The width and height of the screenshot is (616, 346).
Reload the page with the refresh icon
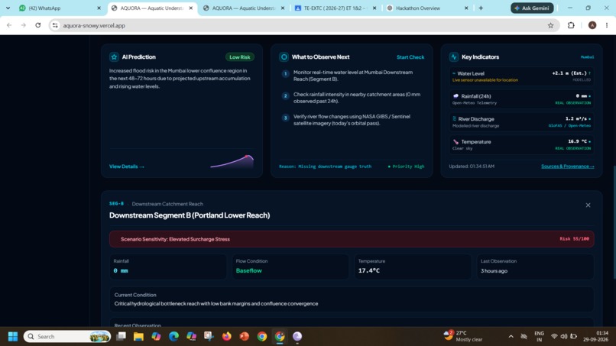[37, 25]
